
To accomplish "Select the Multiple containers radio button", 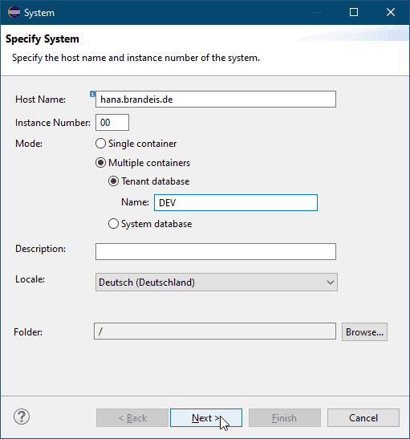I will pyautogui.click(x=100, y=163).
